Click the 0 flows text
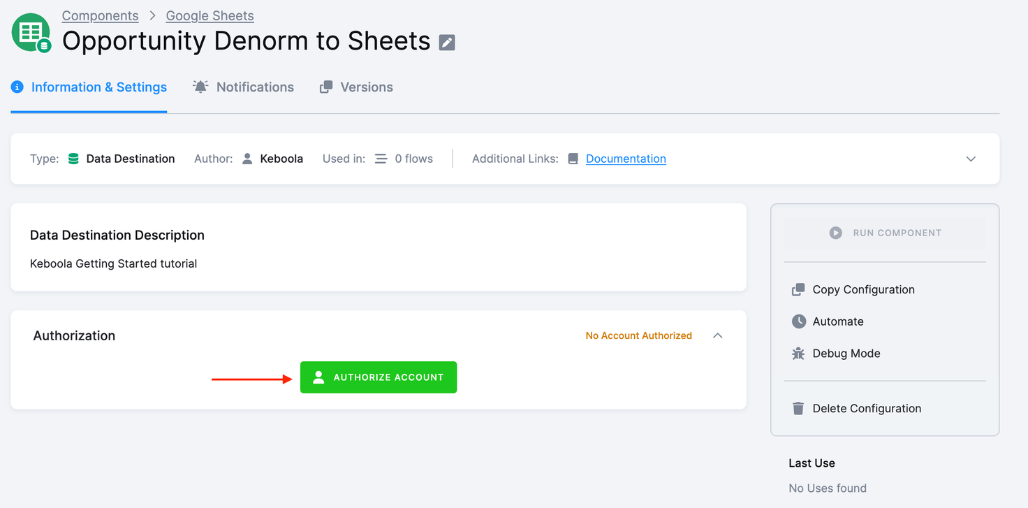 [x=413, y=159]
